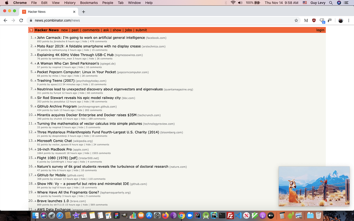Image resolution: width=354 pixels, height=221 pixels.
Task: Open the 'A Woman Who Can Smell Parkinson's' story
Action: [68, 64]
